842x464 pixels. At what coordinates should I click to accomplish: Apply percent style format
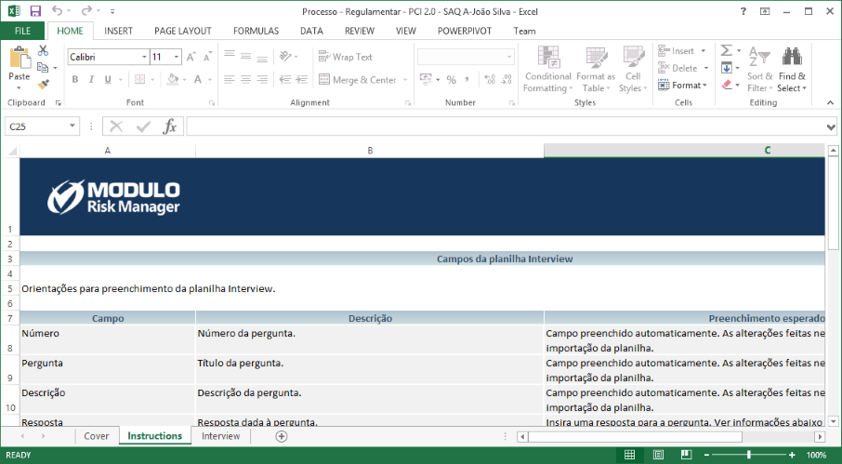[451, 79]
